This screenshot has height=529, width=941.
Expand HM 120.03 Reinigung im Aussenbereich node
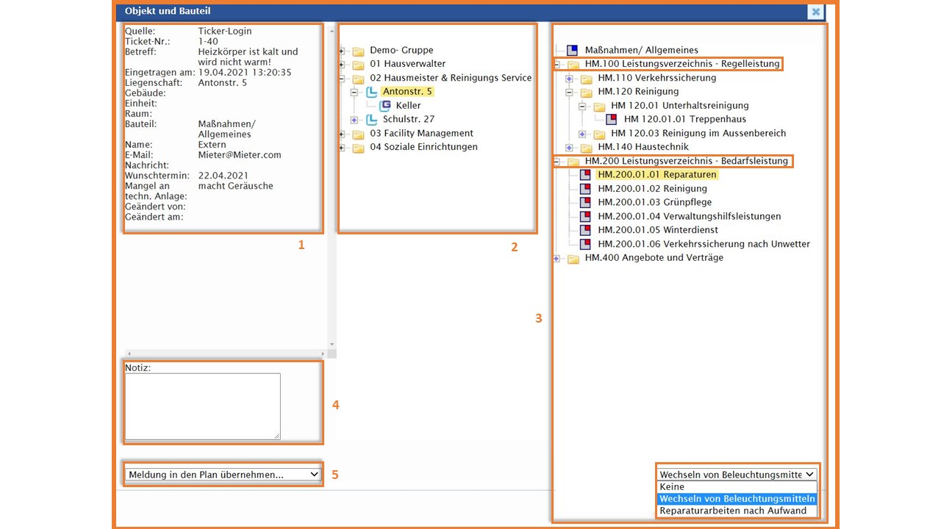582,134
